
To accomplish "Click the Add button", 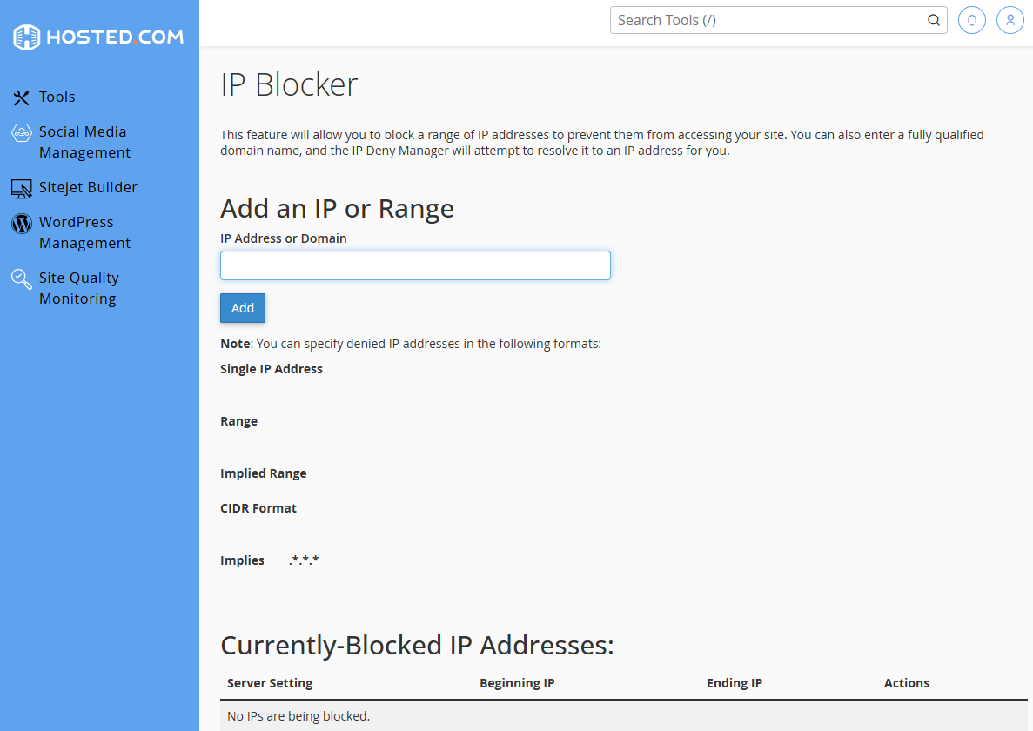I will 242,307.
